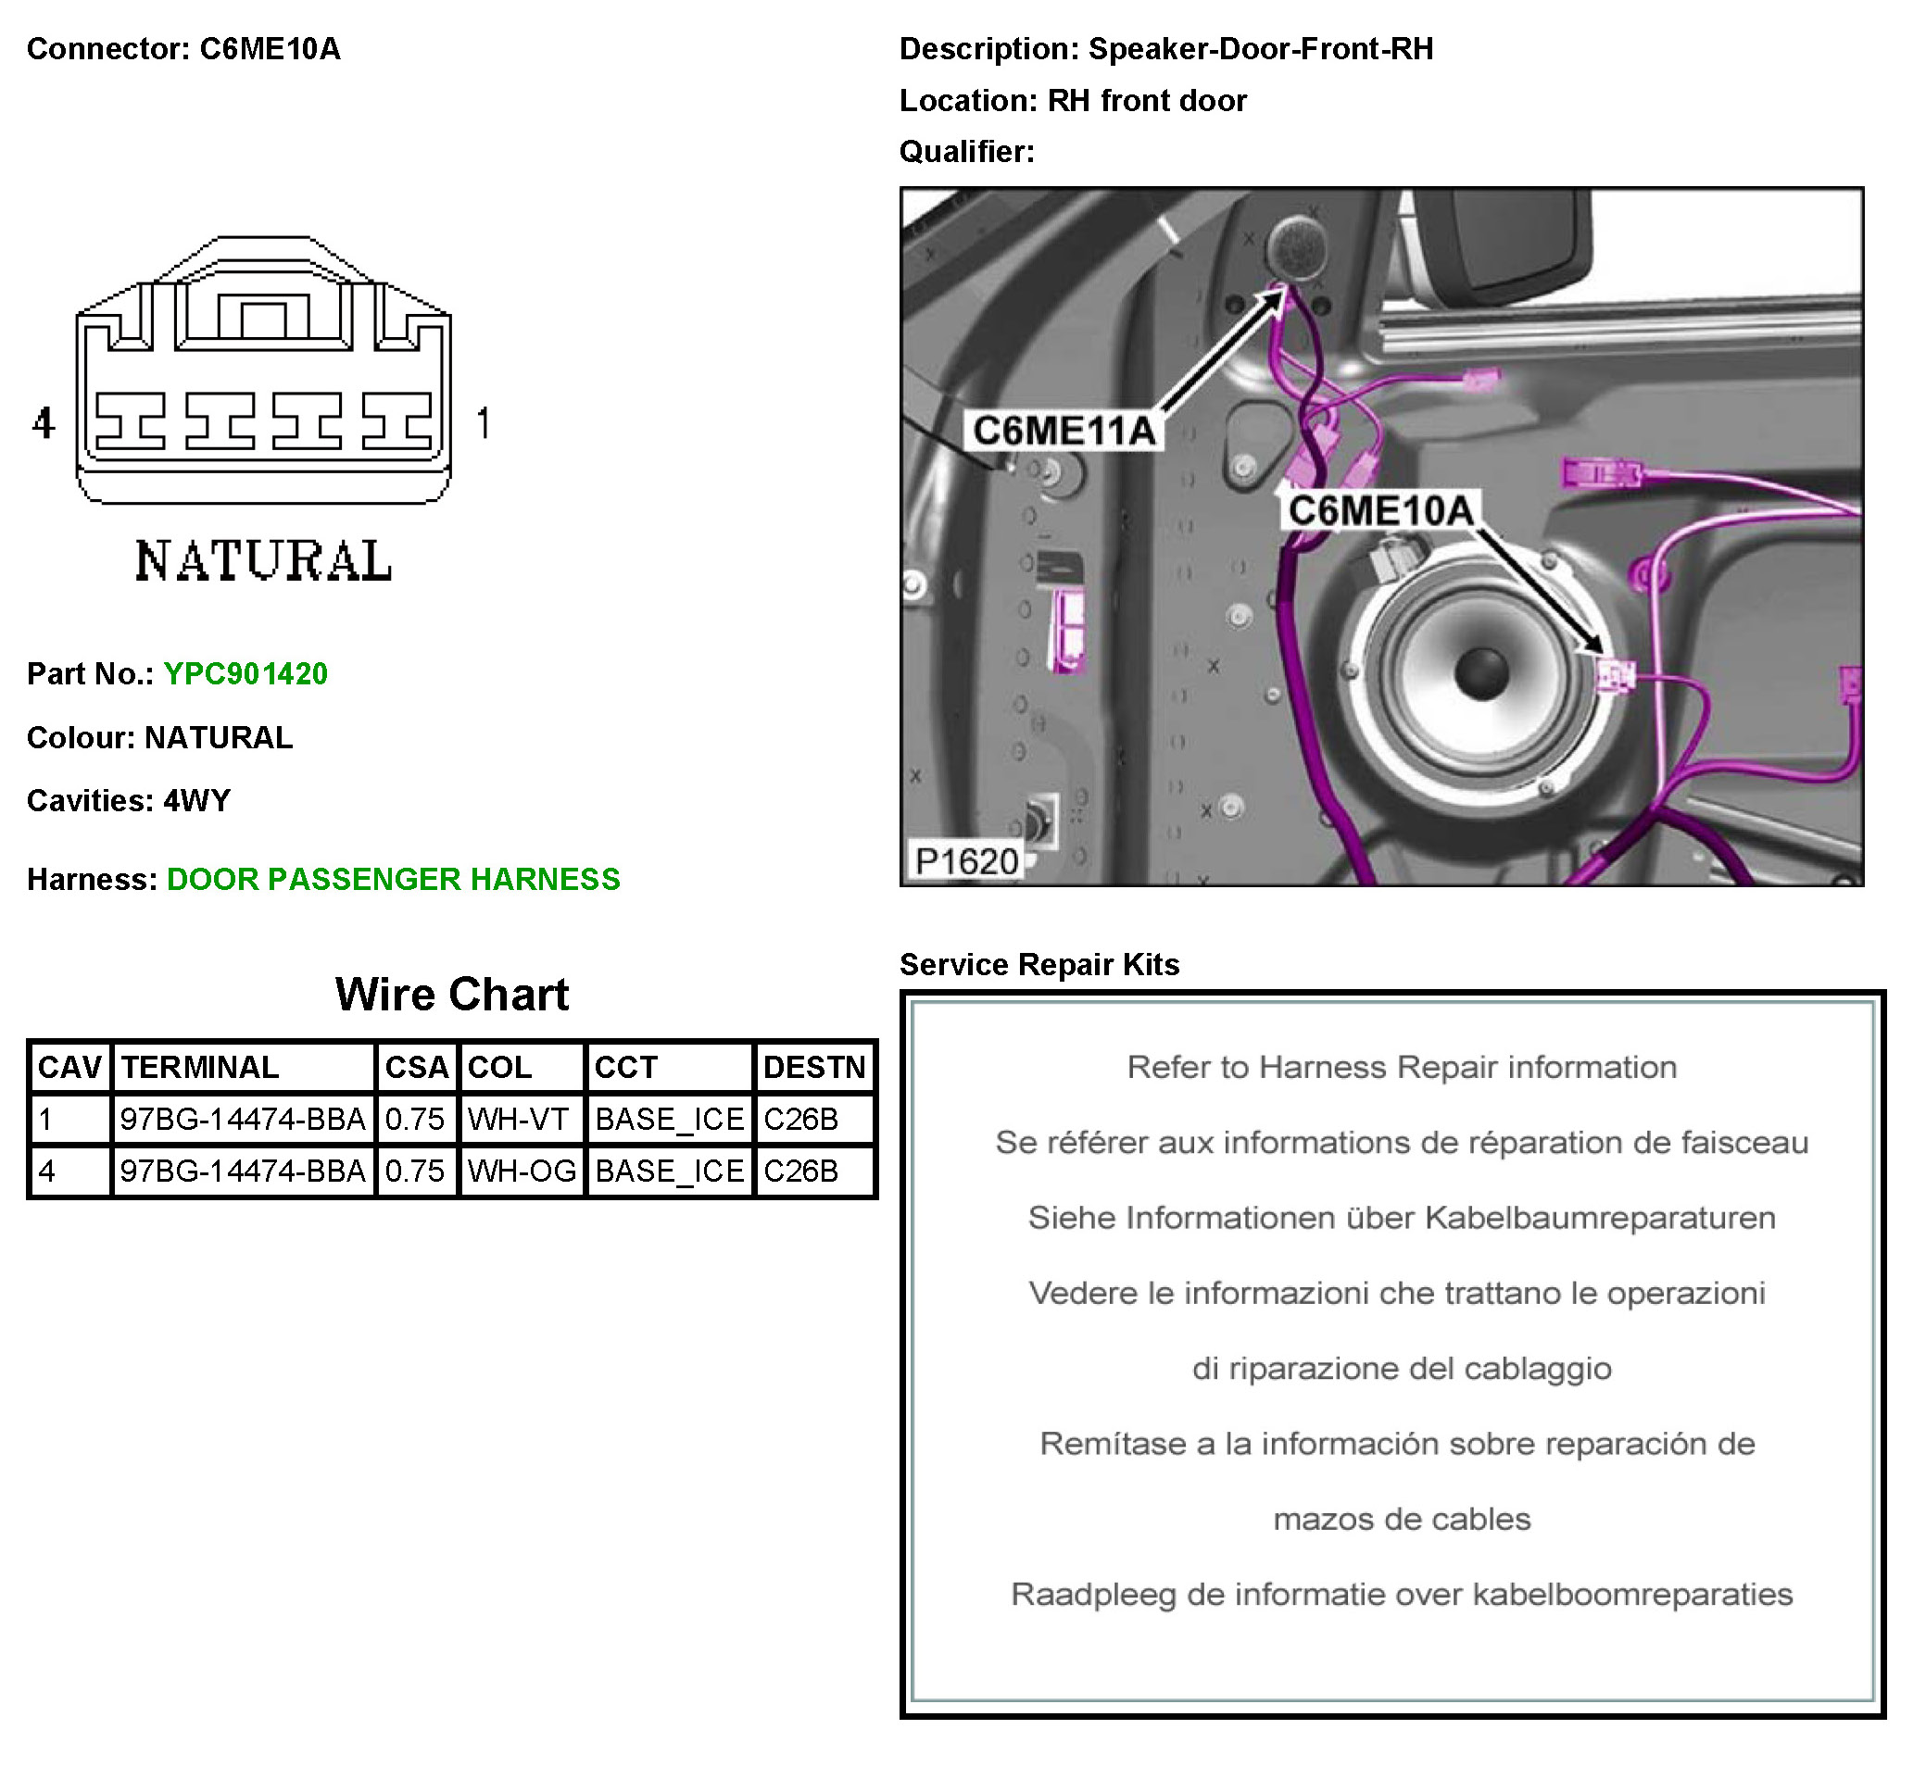Click the C6ME11A label in photo
The image size is (1926, 1767).
[1064, 432]
